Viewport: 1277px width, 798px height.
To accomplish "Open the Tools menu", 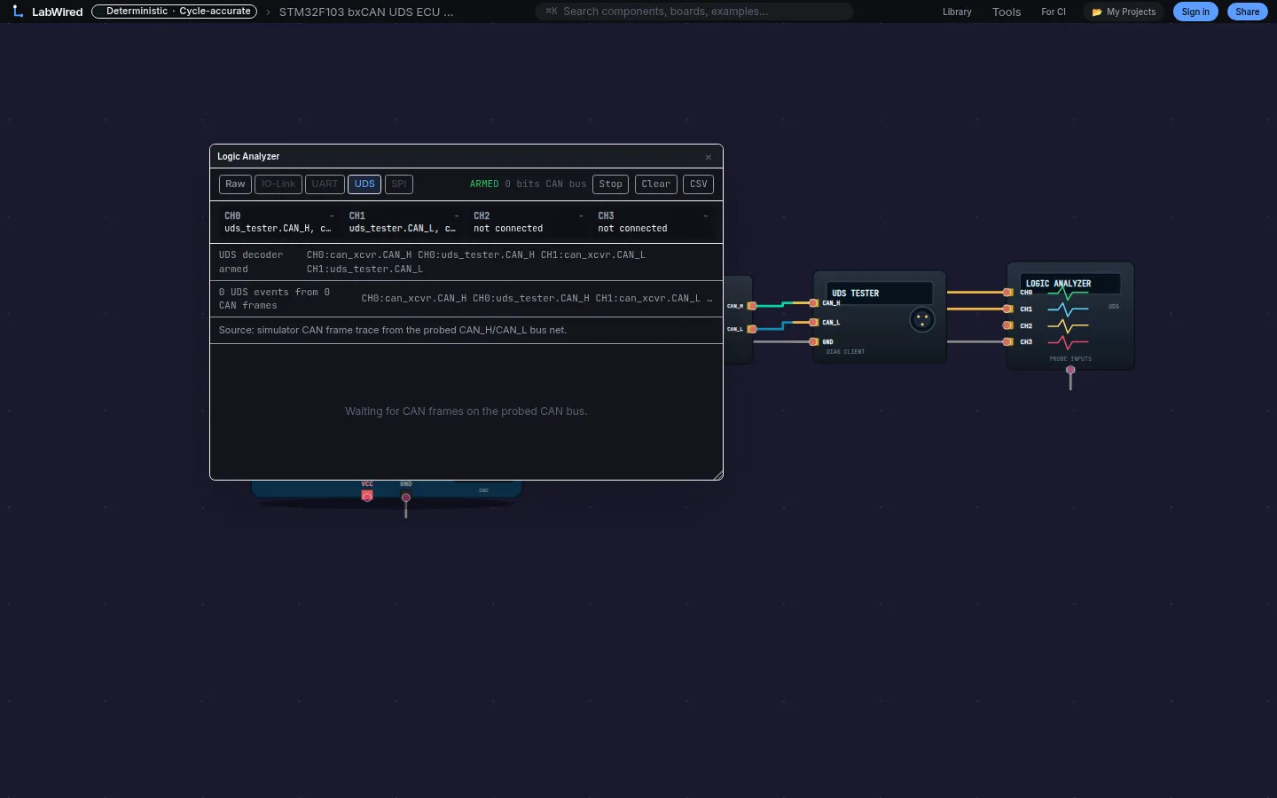I will point(1007,12).
